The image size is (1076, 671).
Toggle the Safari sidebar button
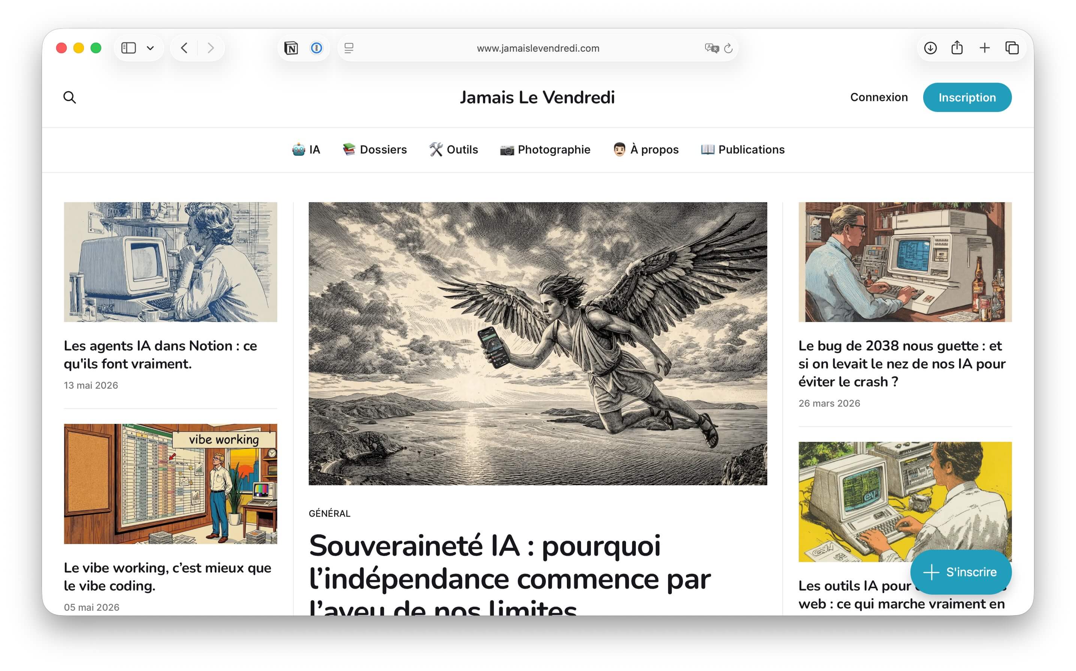pos(128,48)
